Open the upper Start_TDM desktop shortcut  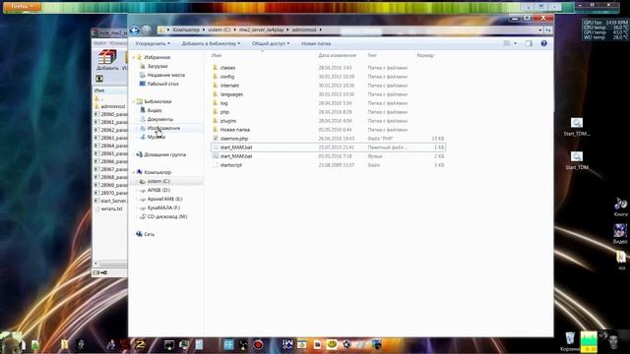(x=577, y=127)
